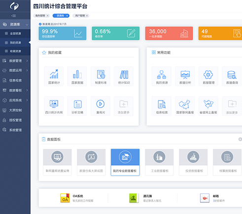Click the 暂无新的工作提醒 text under OA系统
Screen dimensions: 242x214
tap(83, 201)
